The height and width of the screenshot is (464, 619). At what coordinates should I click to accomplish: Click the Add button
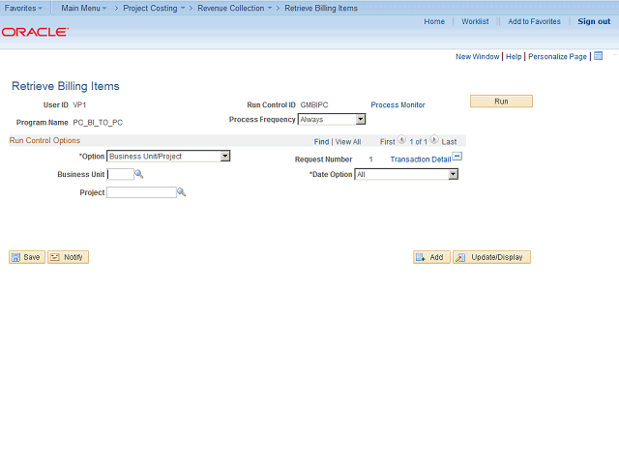(x=431, y=257)
